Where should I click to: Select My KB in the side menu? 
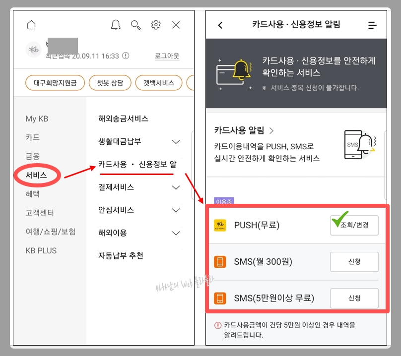pyautogui.click(x=37, y=119)
